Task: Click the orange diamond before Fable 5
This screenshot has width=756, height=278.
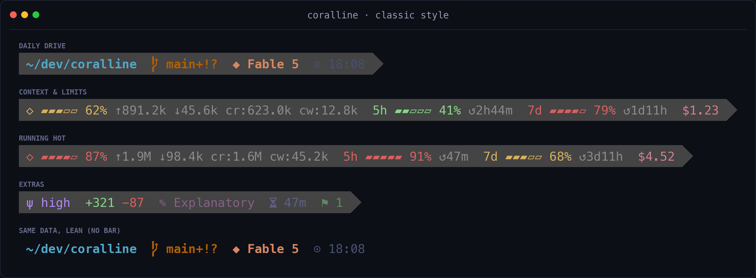Action: [236, 65]
